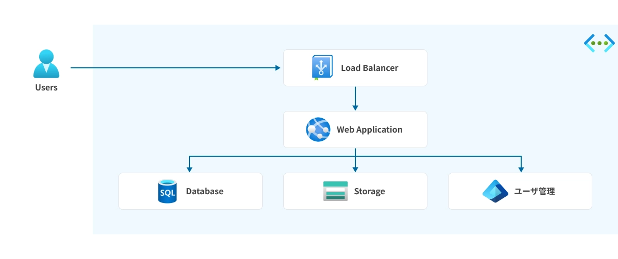Click the Web Application globe icon
Screen dimensions: 618x259
[x=318, y=129]
